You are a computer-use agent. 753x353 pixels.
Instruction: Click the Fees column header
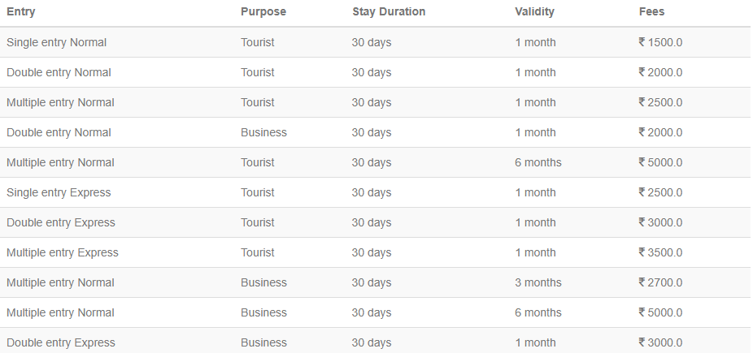(x=651, y=11)
